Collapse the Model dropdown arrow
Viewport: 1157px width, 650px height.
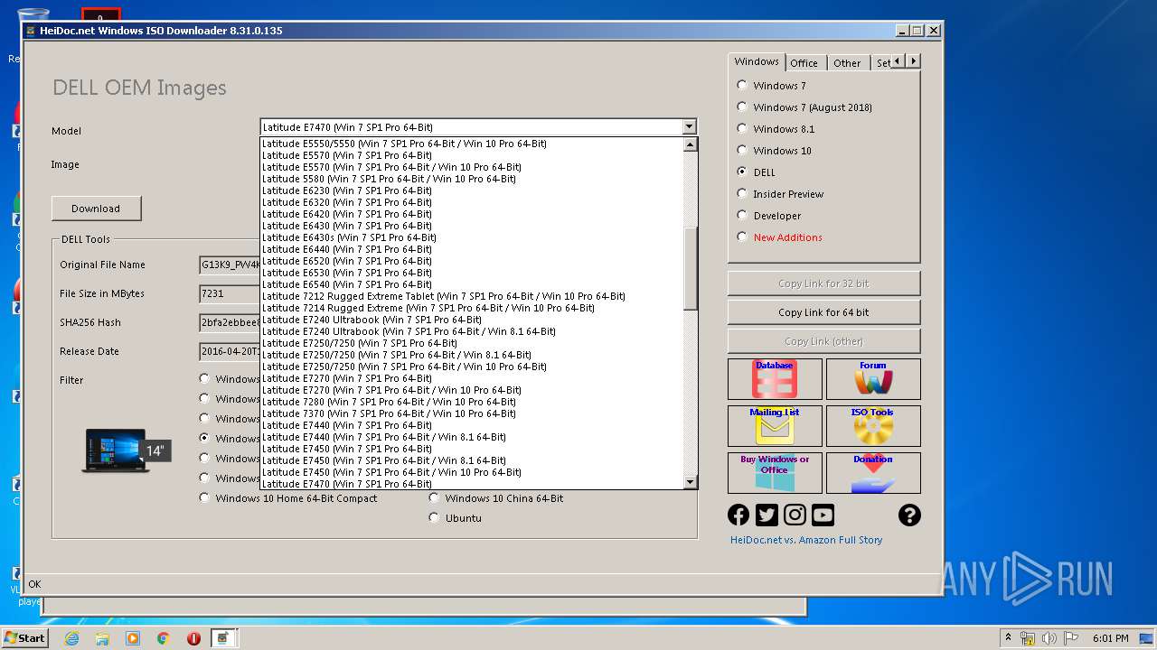click(689, 127)
